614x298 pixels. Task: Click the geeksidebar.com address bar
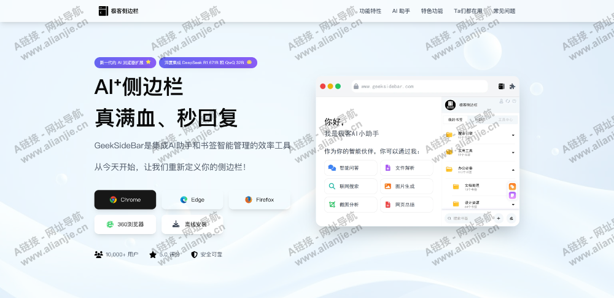(419, 86)
